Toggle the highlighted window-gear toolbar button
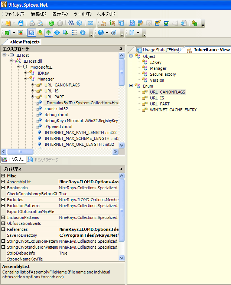Viewport: 231px width, 285px height. coord(32,33)
